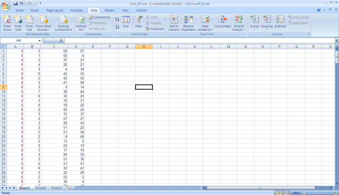Import data with From Access icon
The height and width of the screenshot is (195, 339).
click(7, 23)
